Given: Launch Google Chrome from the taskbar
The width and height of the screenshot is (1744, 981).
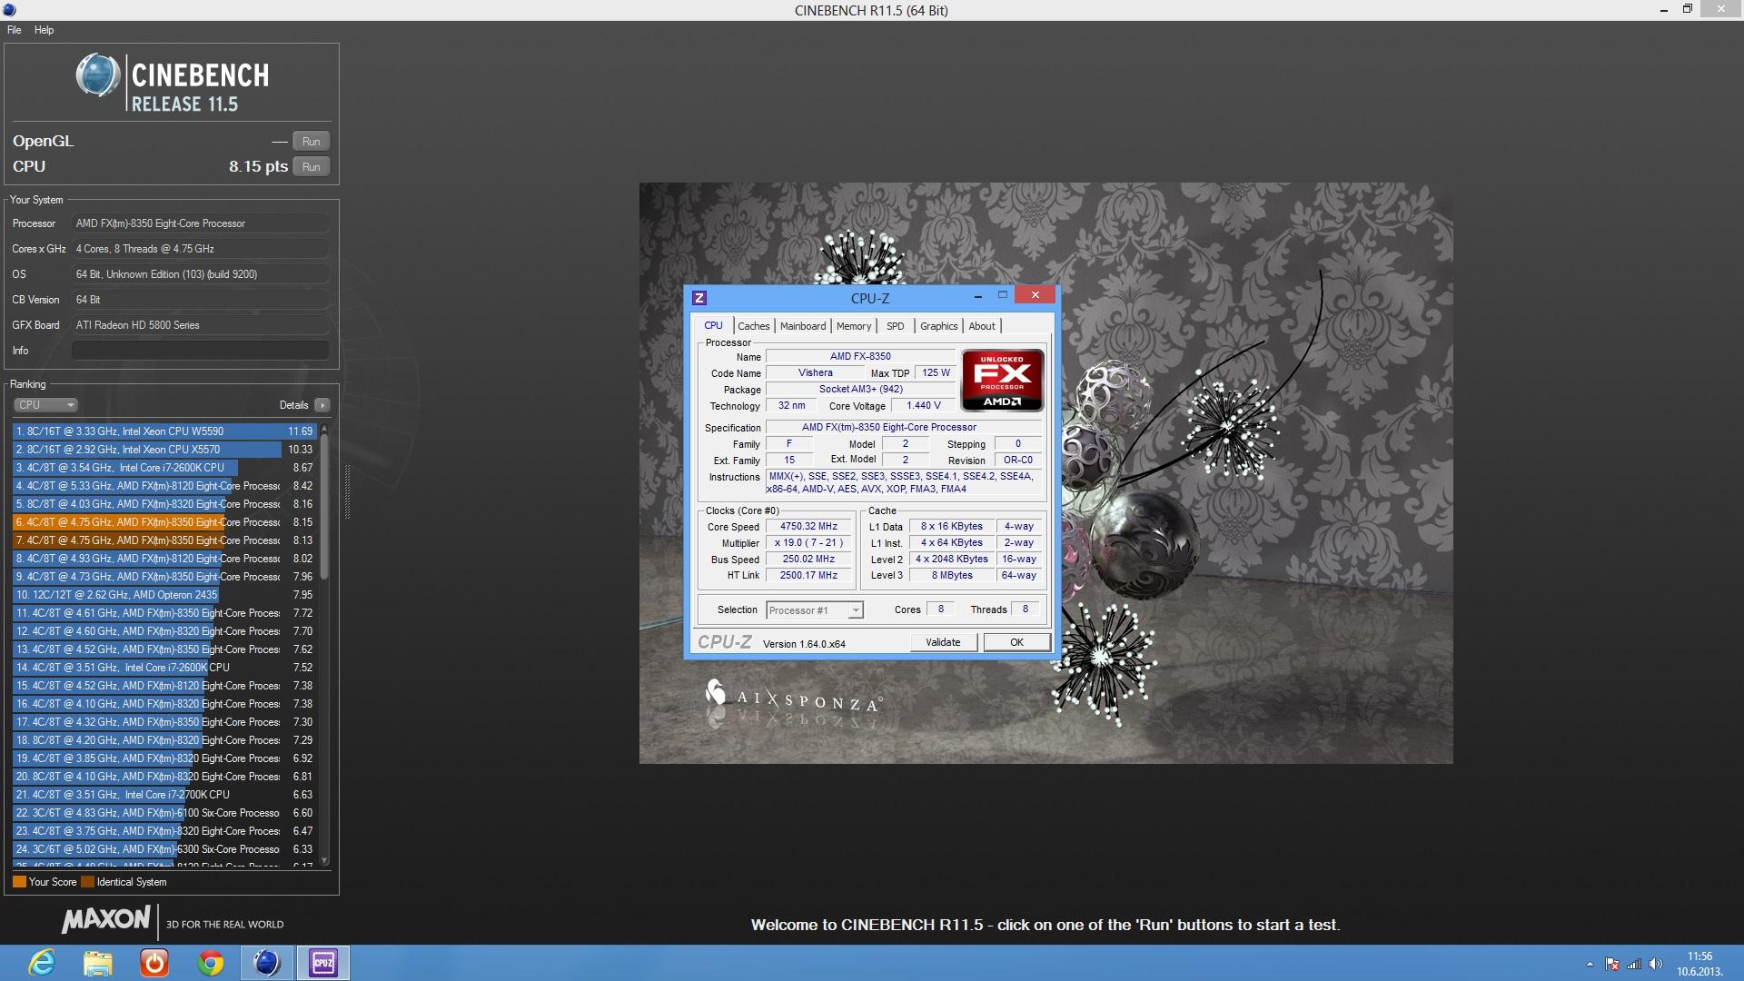Looking at the screenshot, I should [x=211, y=963].
